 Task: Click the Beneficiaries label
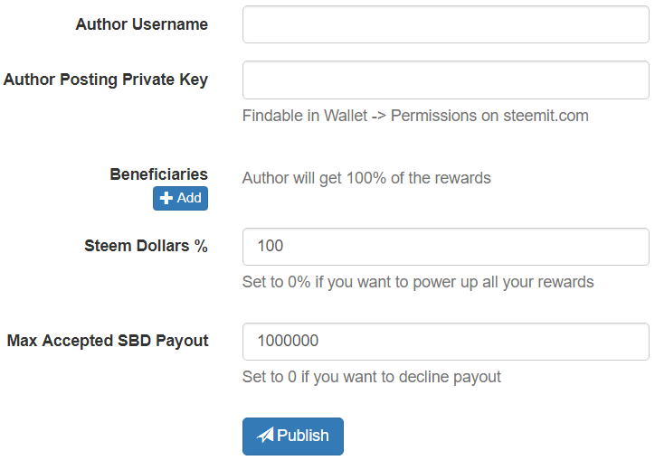pyautogui.click(x=158, y=174)
